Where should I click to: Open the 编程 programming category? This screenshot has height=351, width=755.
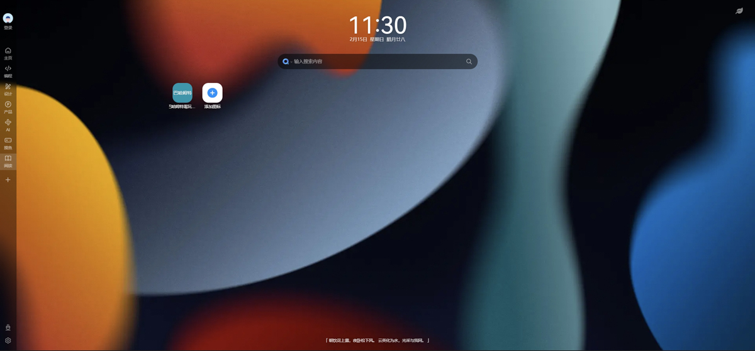coord(8,71)
